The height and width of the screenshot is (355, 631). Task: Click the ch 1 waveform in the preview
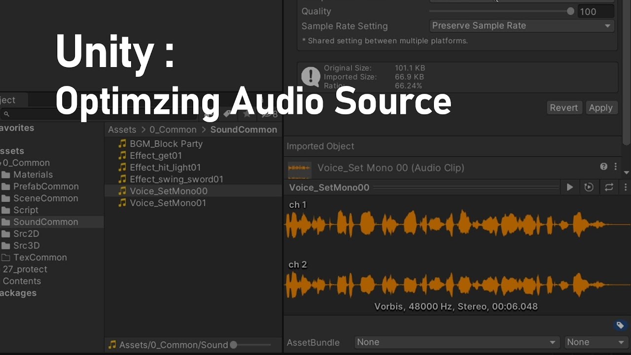[x=457, y=225]
